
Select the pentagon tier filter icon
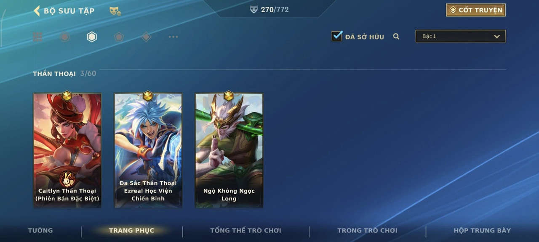pos(119,37)
